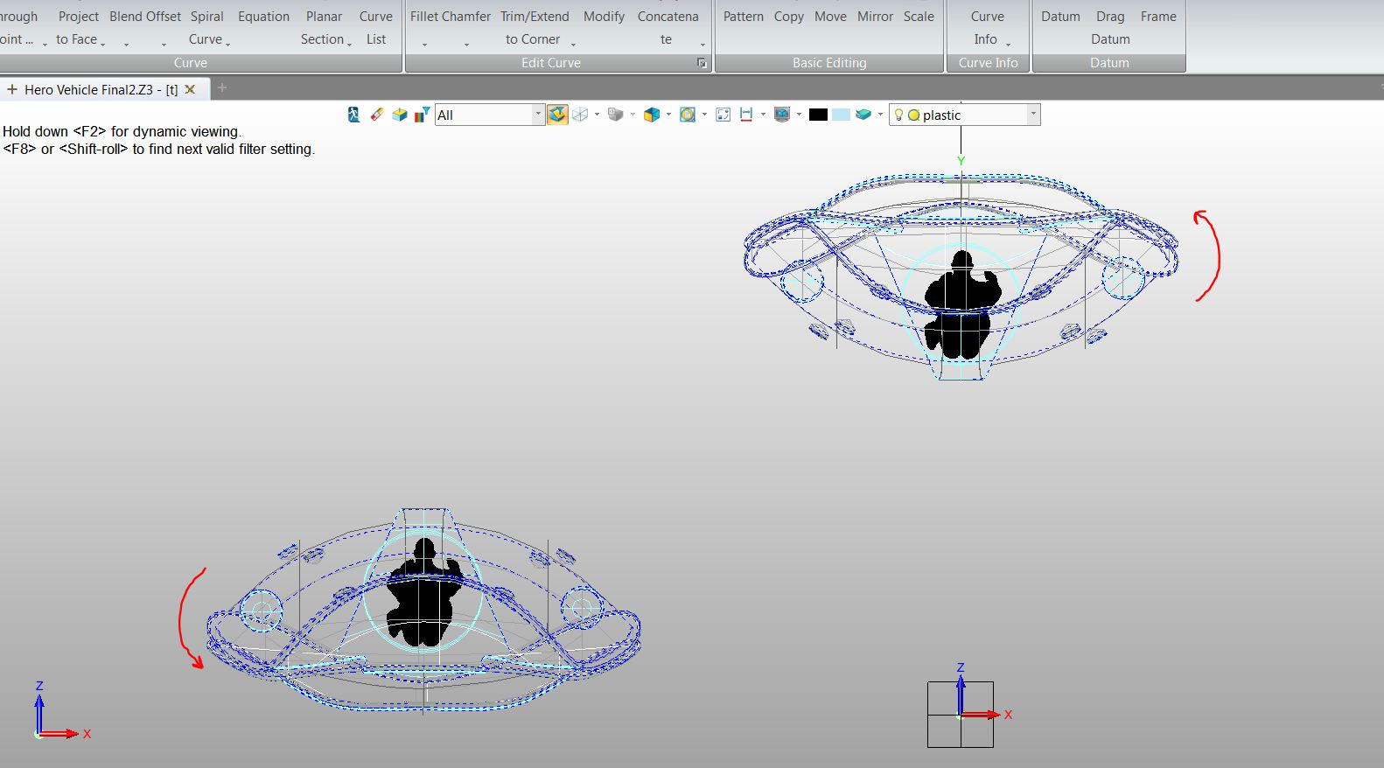Select the Planar Section tool

[x=324, y=27]
